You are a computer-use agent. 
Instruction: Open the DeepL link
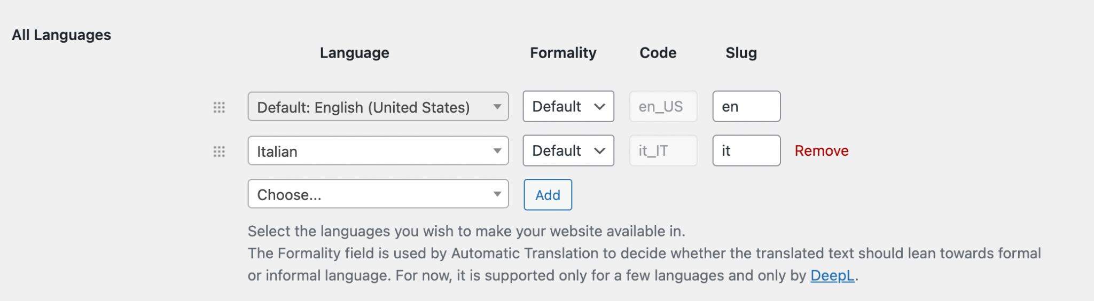832,275
